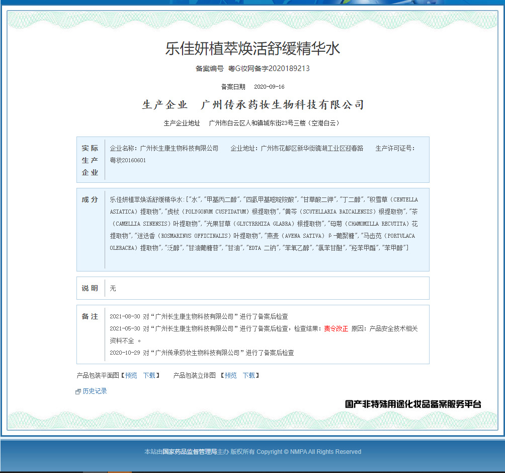Preview the 产品包装立体图 image
Viewport: 505px width, 473px height.
point(230,375)
